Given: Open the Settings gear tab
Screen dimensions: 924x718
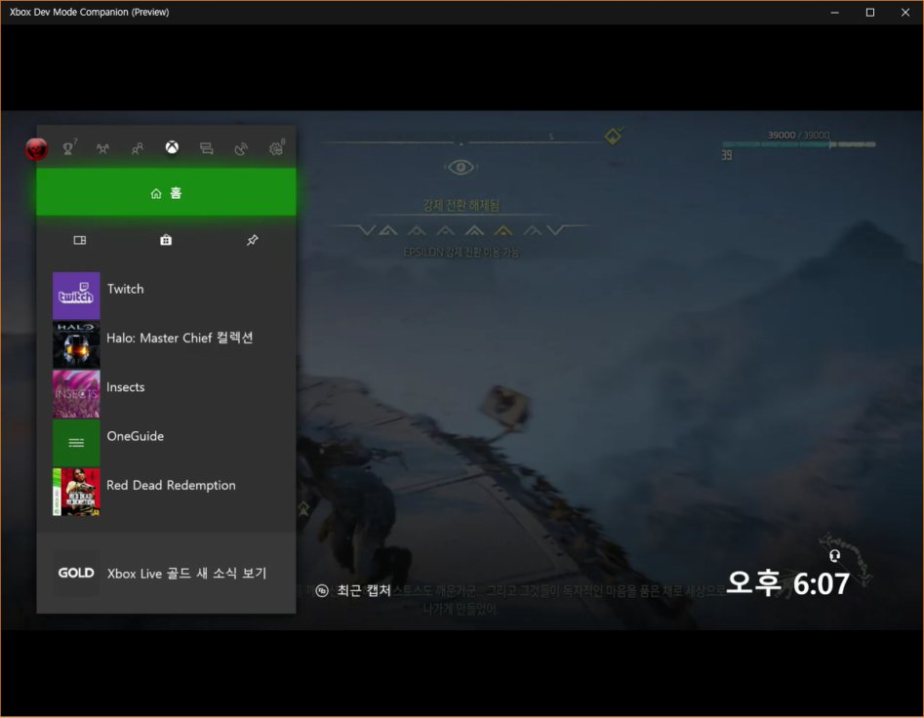Looking at the screenshot, I should coord(276,148).
